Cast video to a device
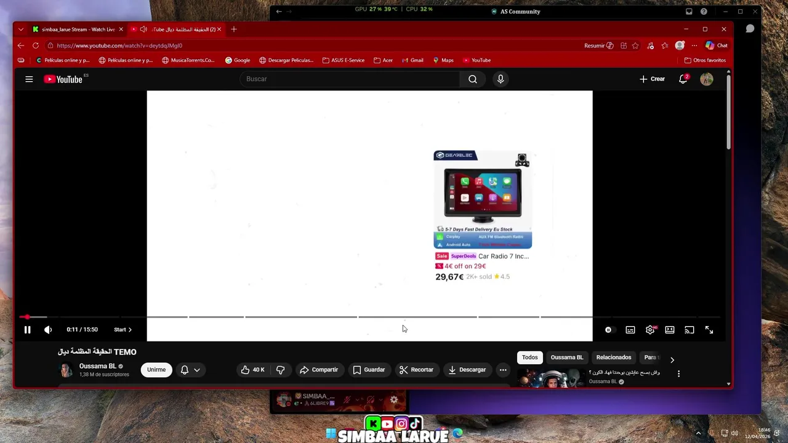 (x=689, y=330)
